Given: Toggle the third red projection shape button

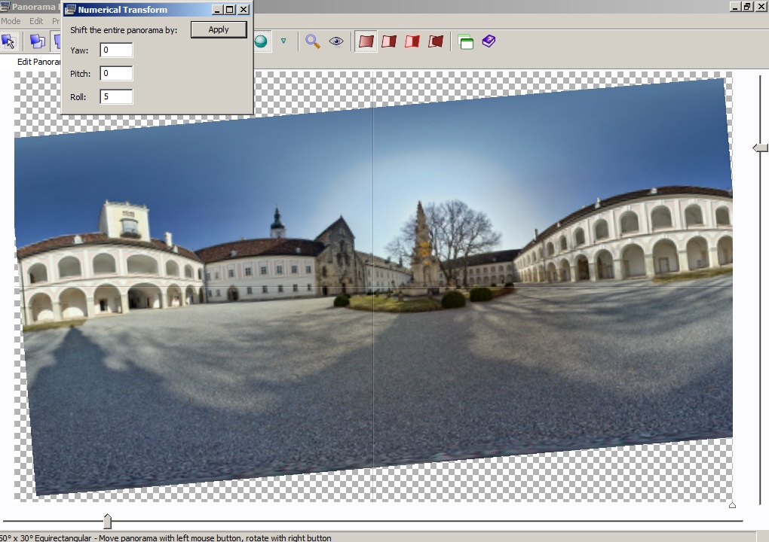Looking at the screenshot, I should click(x=412, y=41).
